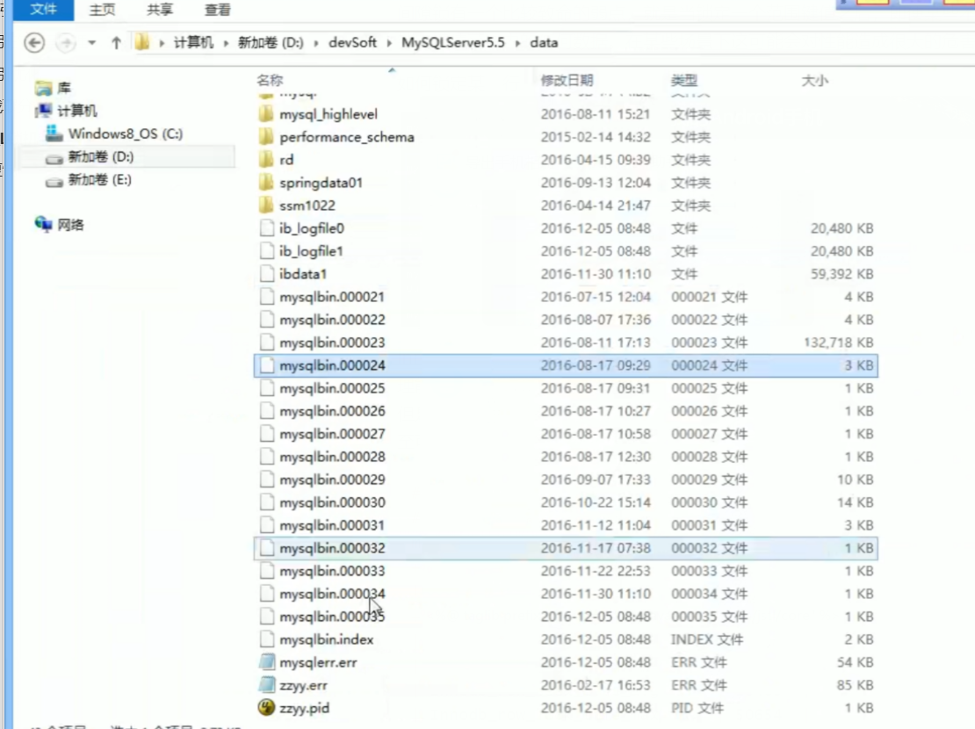Click MySQLServer5.5 in the address breadcrumb
The height and width of the screenshot is (729, 975).
click(x=453, y=42)
